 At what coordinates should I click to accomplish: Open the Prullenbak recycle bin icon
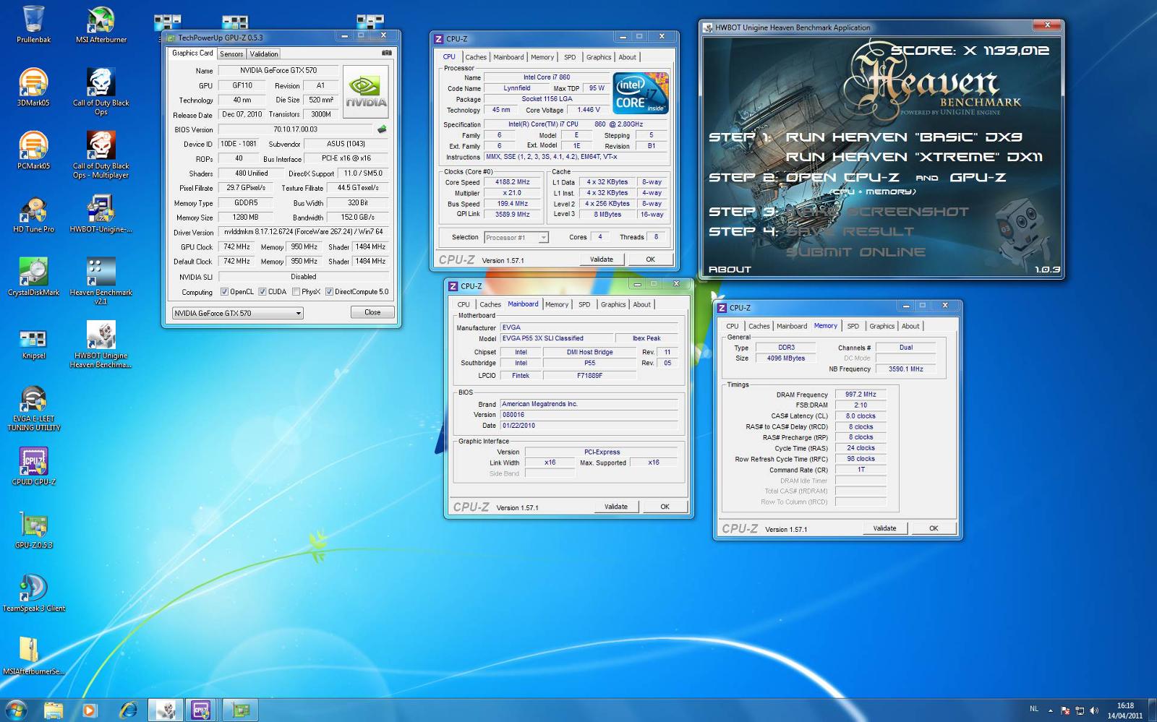coord(33,24)
